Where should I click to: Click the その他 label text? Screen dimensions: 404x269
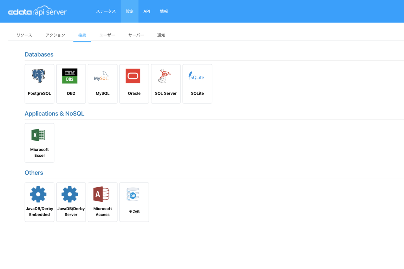[x=134, y=212]
